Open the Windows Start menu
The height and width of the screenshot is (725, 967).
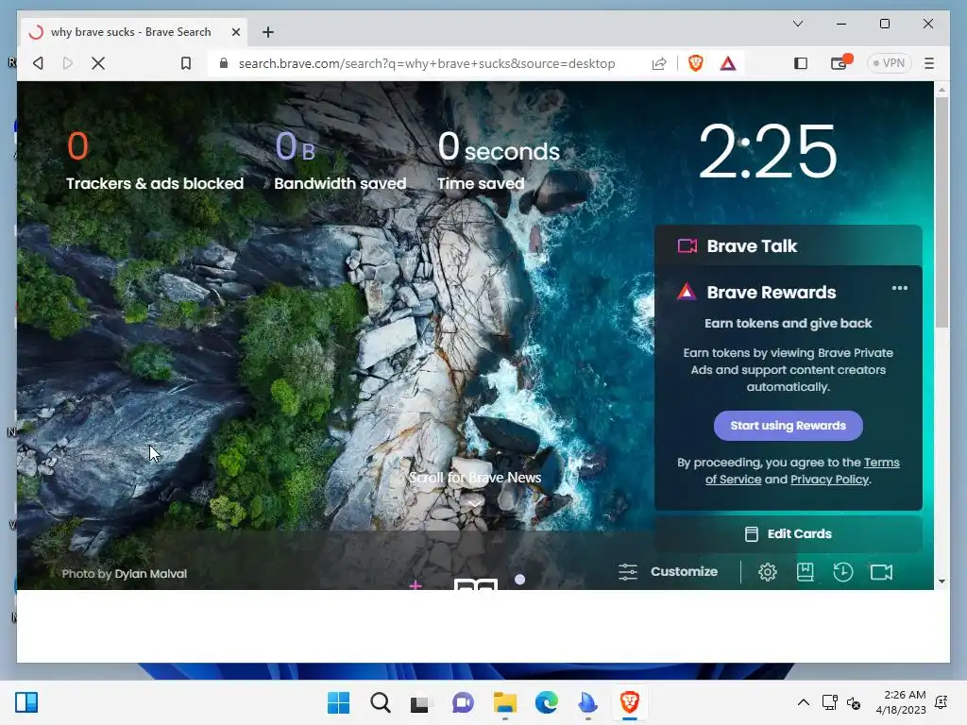(338, 702)
